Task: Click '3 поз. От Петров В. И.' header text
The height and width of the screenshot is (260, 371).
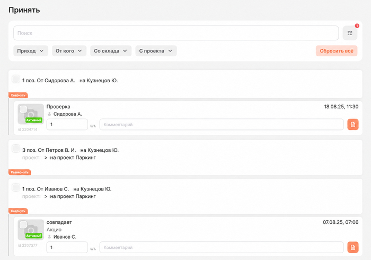Action: 49,150
